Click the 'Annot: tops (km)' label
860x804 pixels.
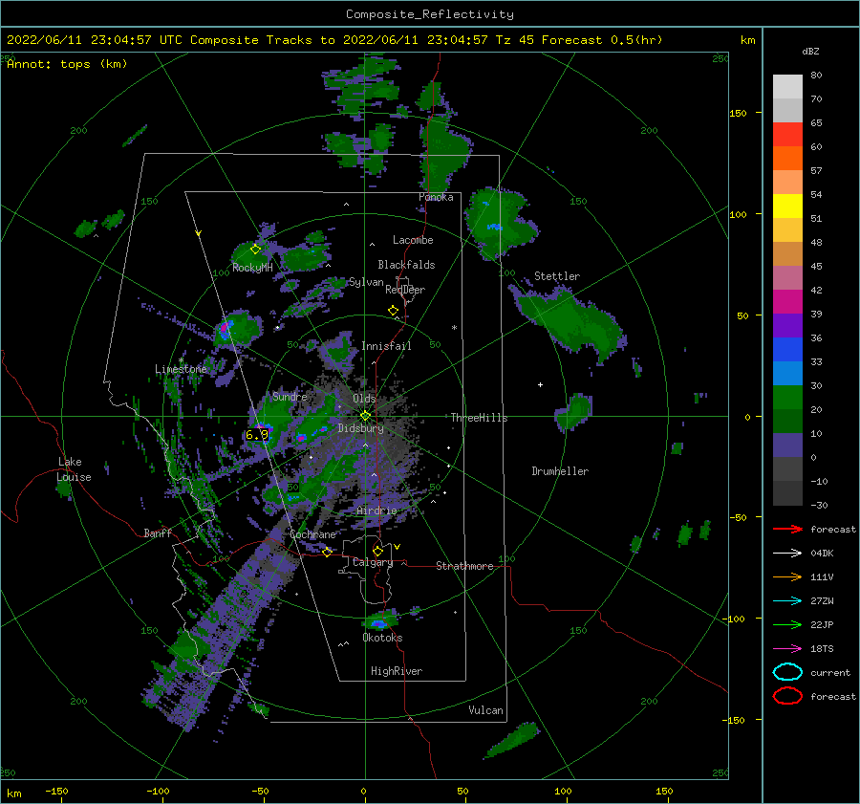pos(67,64)
